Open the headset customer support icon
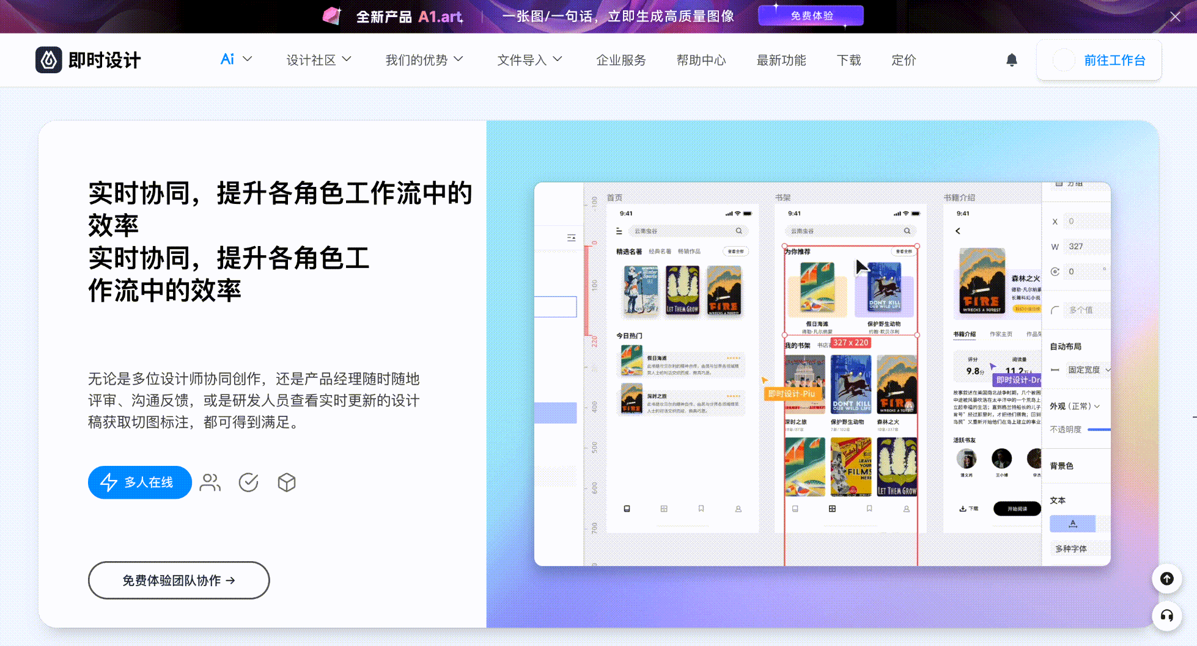The height and width of the screenshot is (646, 1197). 1166,615
